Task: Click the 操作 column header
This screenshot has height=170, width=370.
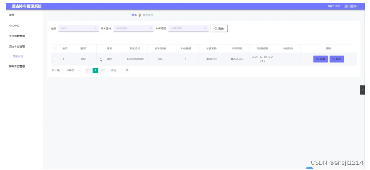Action: pyautogui.click(x=329, y=49)
